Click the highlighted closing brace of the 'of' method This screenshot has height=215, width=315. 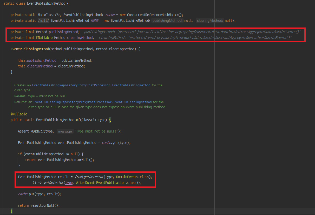pos(11,211)
